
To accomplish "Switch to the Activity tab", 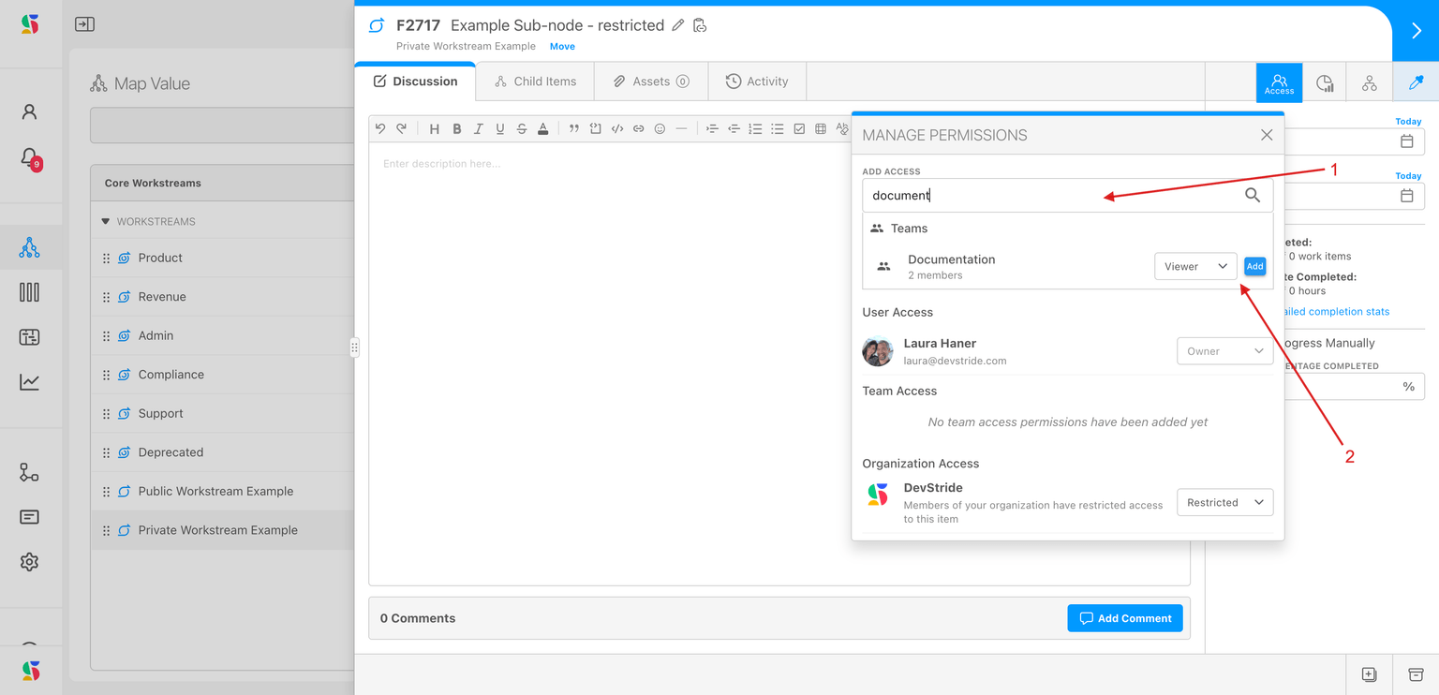I will (757, 81).
